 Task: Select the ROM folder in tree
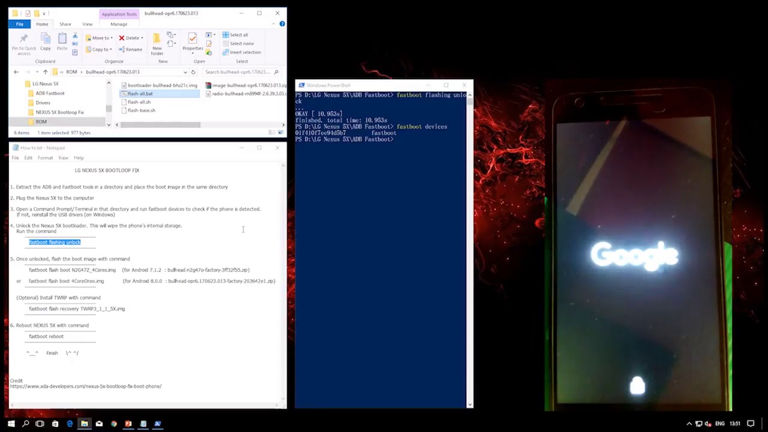point(41,122)
